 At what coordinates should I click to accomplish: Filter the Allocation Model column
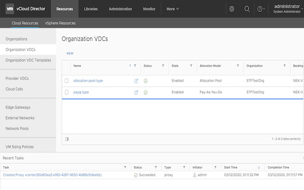[237, 66]
